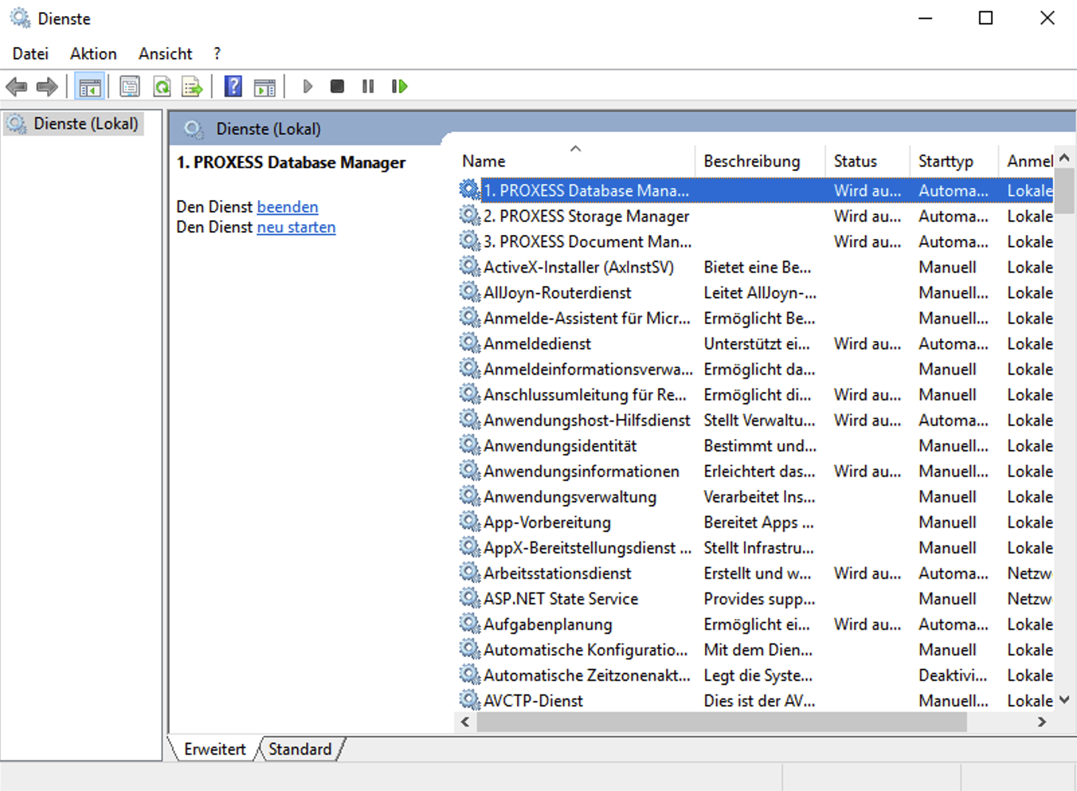Select the ASP.NET State Service row
The height and width of the screenshot is (791, 1077).
coord(561,599)
